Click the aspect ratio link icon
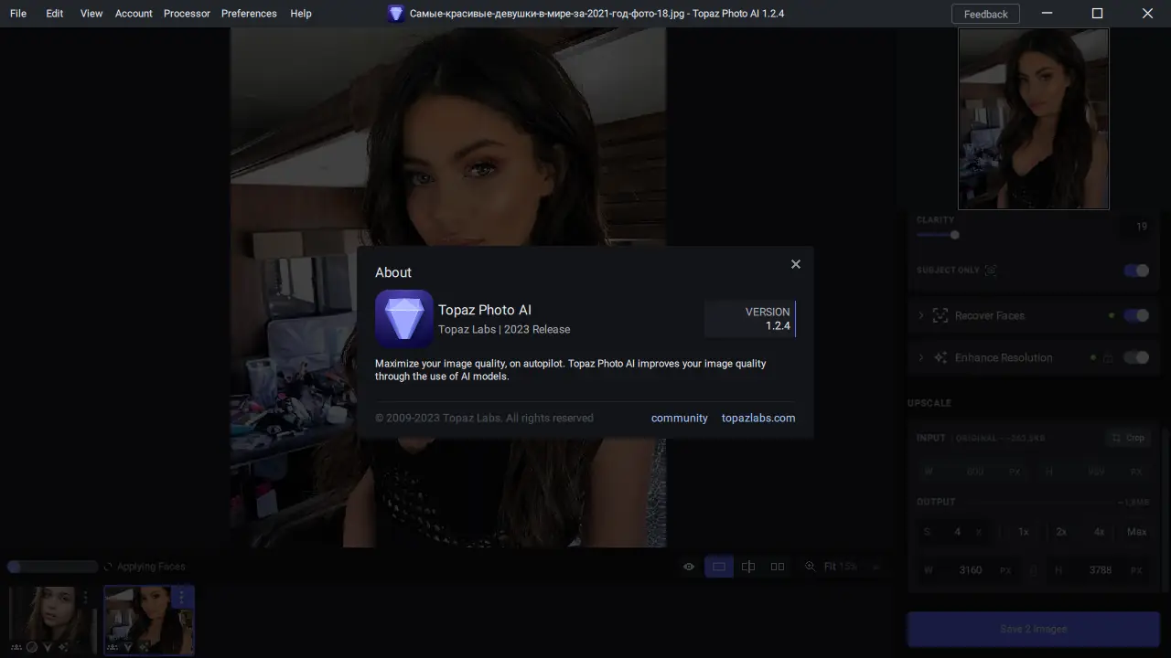Screen dimensions: 1171x658 (1035, 570)
